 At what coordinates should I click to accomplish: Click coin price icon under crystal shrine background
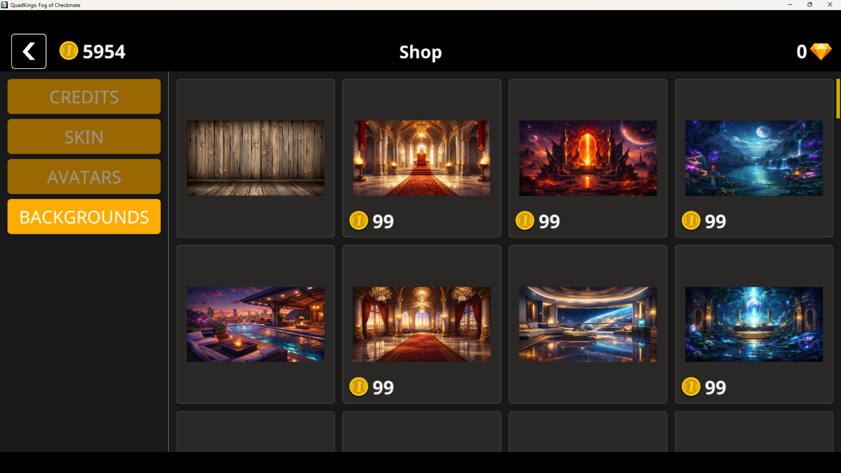click(691, 387)
